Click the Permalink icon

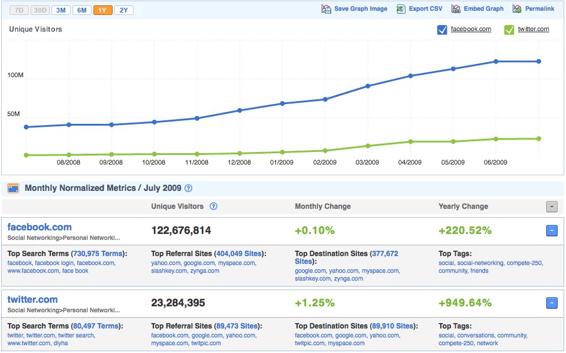(x=517, y=9)
